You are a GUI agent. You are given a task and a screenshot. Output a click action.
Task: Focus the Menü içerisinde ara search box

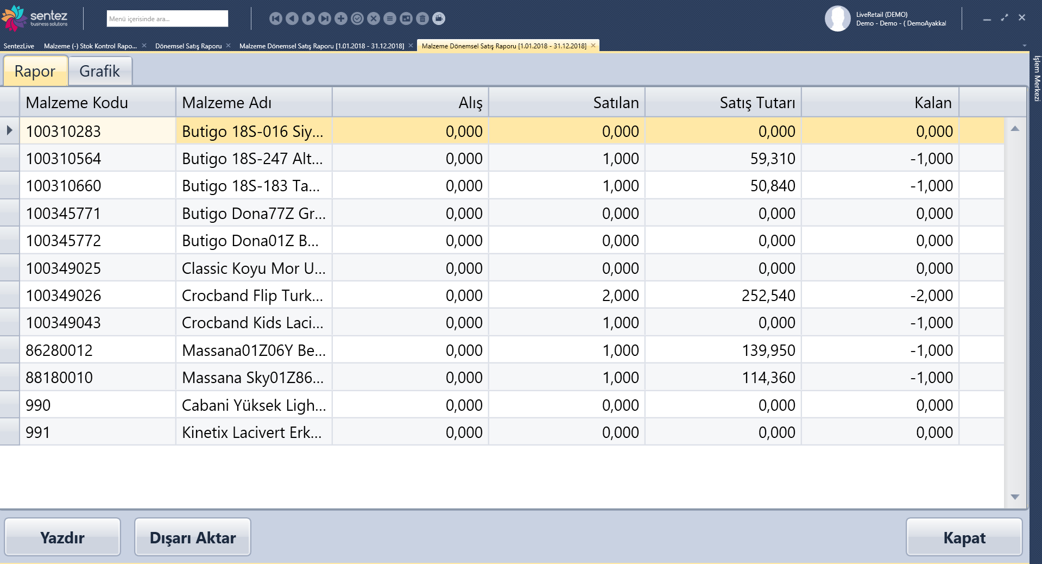tap(167, 18)
